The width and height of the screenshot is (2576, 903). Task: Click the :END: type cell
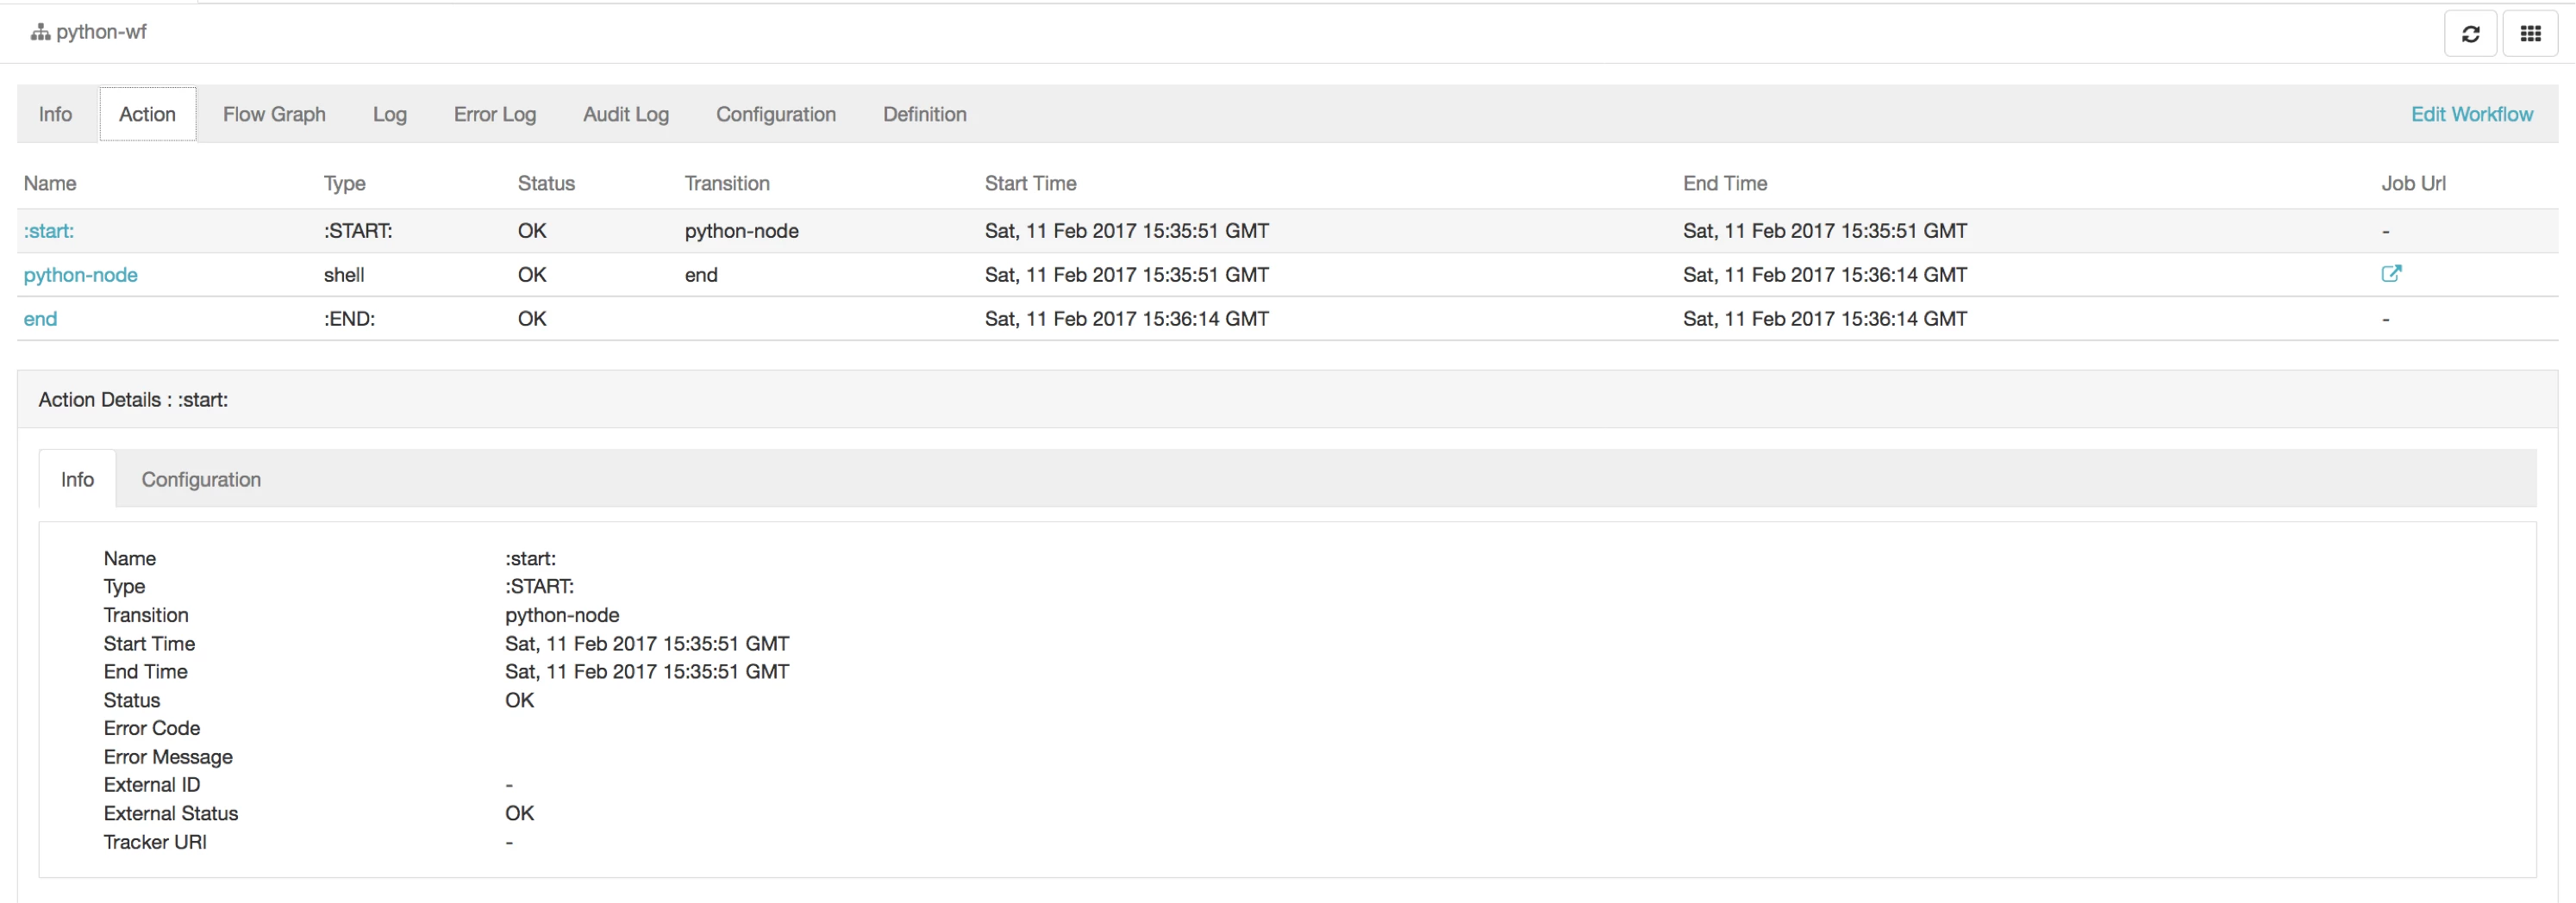click(x=349, y=319)
